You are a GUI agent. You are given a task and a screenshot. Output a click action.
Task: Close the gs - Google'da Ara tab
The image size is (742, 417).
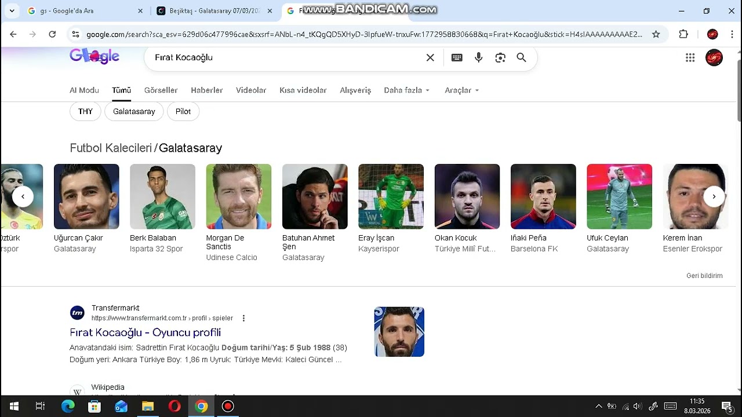[140, 11]
